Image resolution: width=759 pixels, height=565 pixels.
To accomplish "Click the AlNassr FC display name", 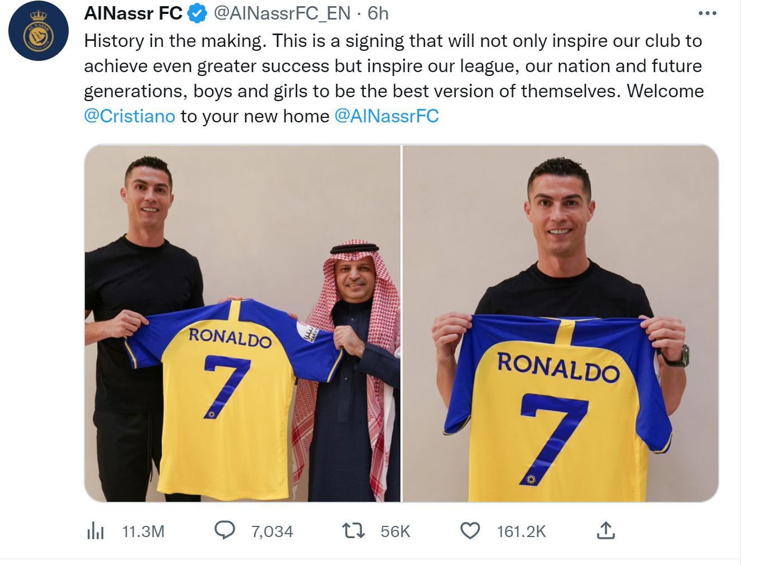I will coord(133,13).
